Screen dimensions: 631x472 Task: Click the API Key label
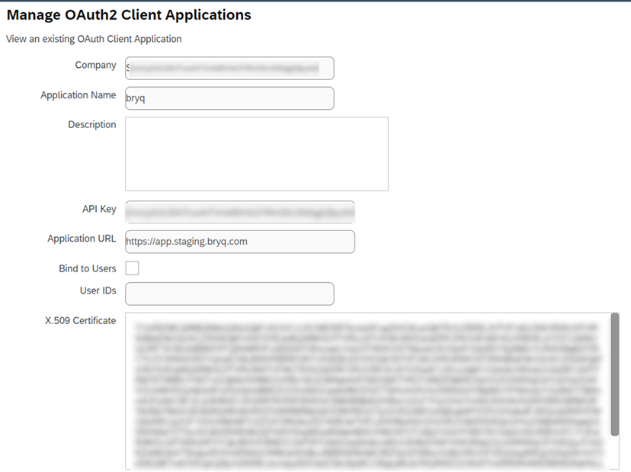pyautogui.click(x=99, y=209)
